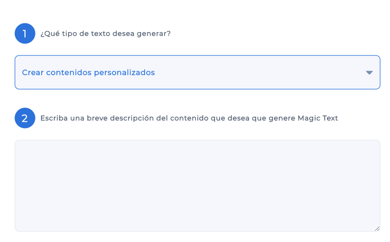Image resolution: width=390 pixels, height=242 pixels.
Task: Click the dropdown caret arrow icon
Action: pyautogui.click(x=369, y=73)
